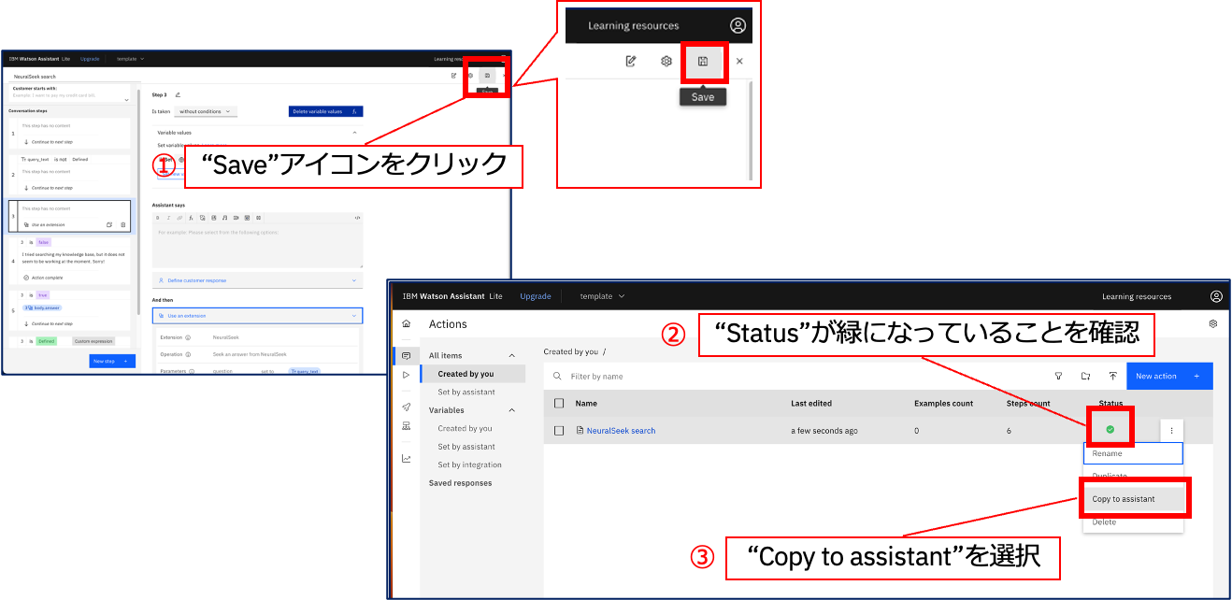Expand Define customer response section
The image size is (1232, 600).
(x=257, y=280)
